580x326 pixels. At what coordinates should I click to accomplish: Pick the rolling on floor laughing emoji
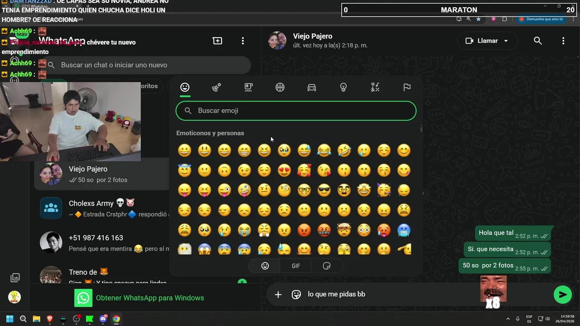[344, 150]
